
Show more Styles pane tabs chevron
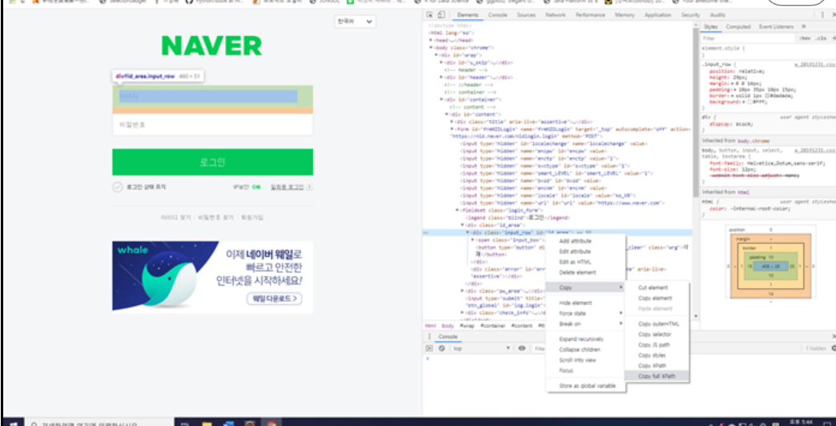(804, 26)
